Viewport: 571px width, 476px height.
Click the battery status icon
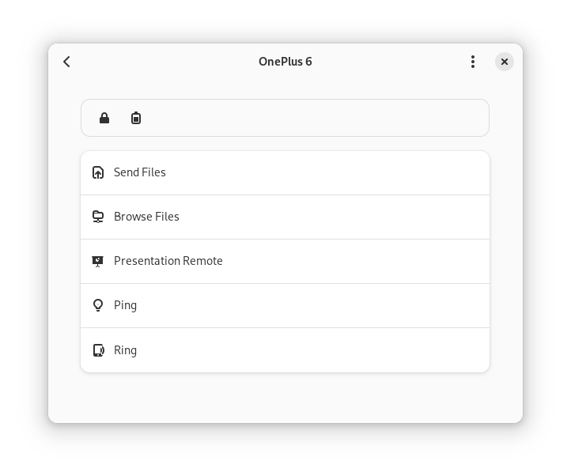click(136, 119)
